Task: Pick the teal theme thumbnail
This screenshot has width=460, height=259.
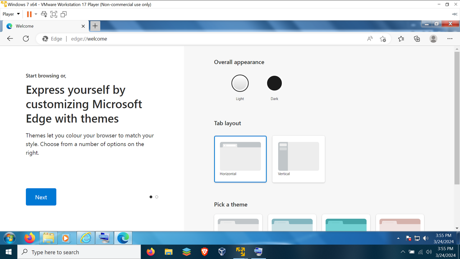Action: [x=346, y=223]
